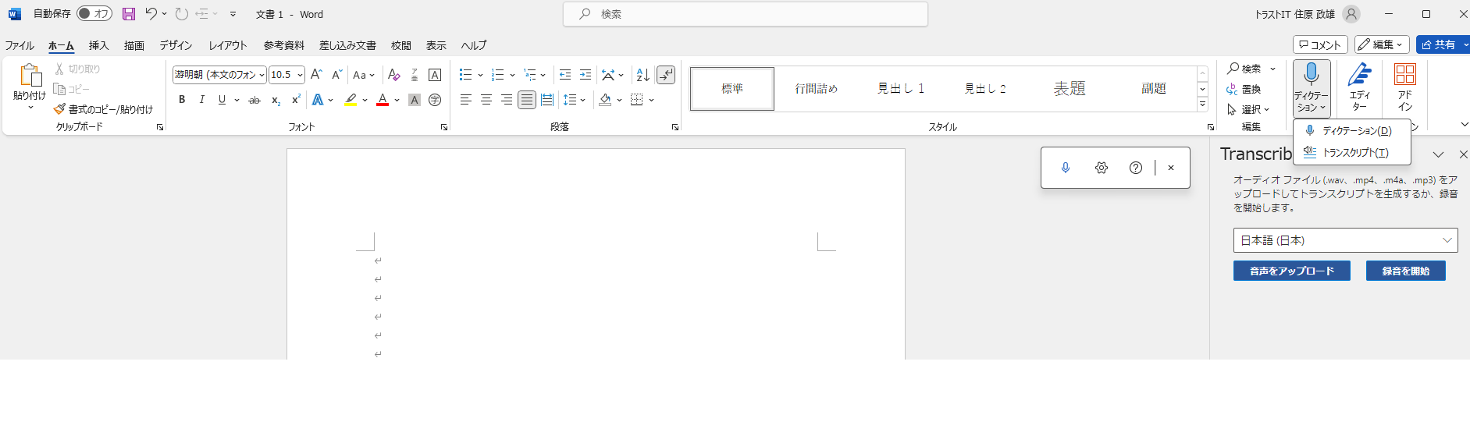This screenshot has width=1470, height=436.
Task: Click the save icon in title bar
Action: [129, 14]
